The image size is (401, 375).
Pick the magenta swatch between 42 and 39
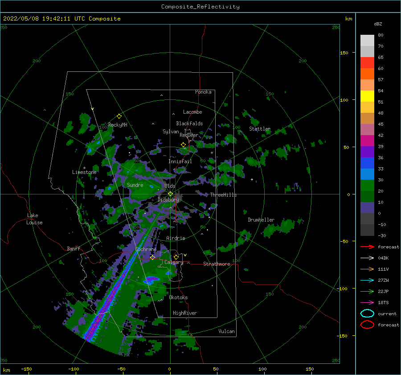(x=367, y=140)
